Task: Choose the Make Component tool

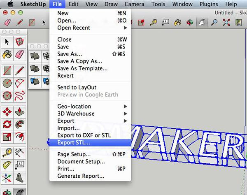Action: [x=20, y=42]
